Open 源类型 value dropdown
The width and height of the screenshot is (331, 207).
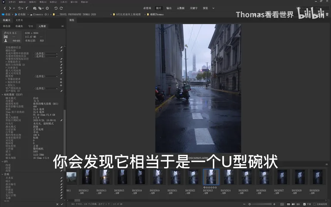coord(46,76)
